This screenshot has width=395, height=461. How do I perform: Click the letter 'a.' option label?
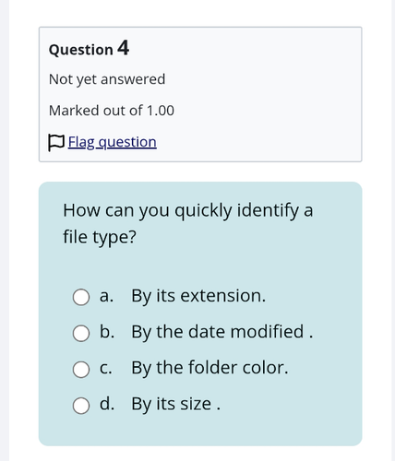pyautogui.click(x=106, y=296)
